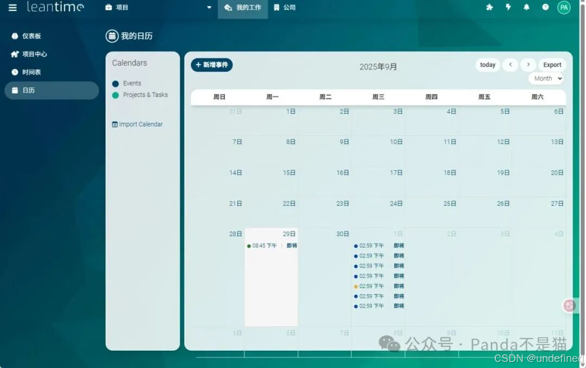Viewport: 586px width, 368px height.
Task: Open the Month view dropdown
Action: (546, 79)
